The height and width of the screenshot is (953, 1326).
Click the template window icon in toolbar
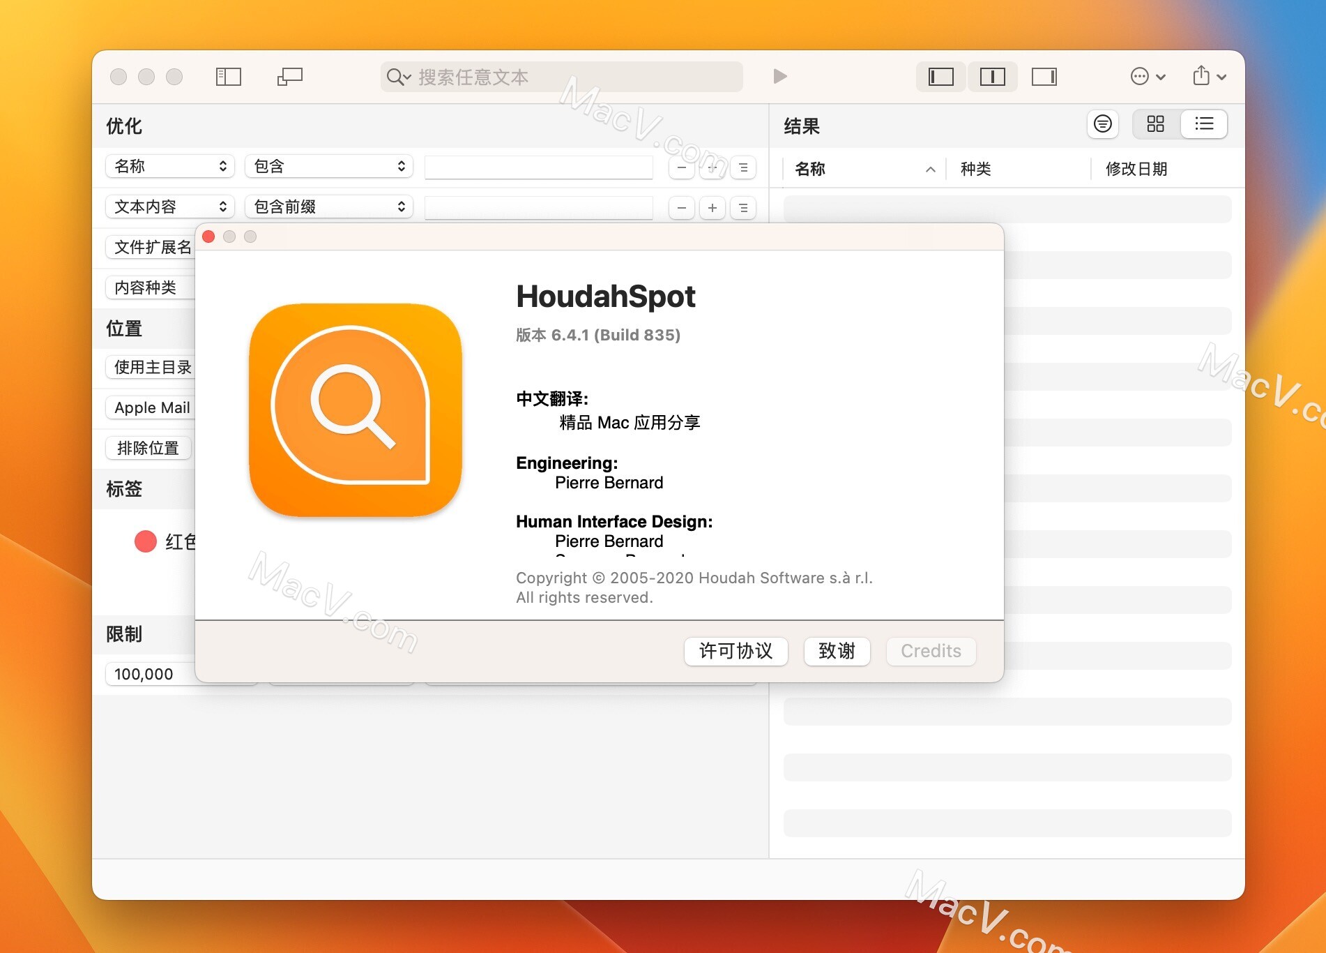290,77
